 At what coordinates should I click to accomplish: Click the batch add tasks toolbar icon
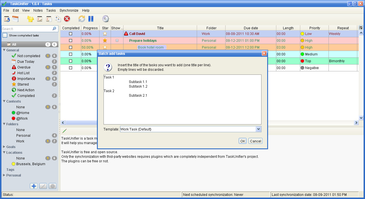[x=49, y=19]
